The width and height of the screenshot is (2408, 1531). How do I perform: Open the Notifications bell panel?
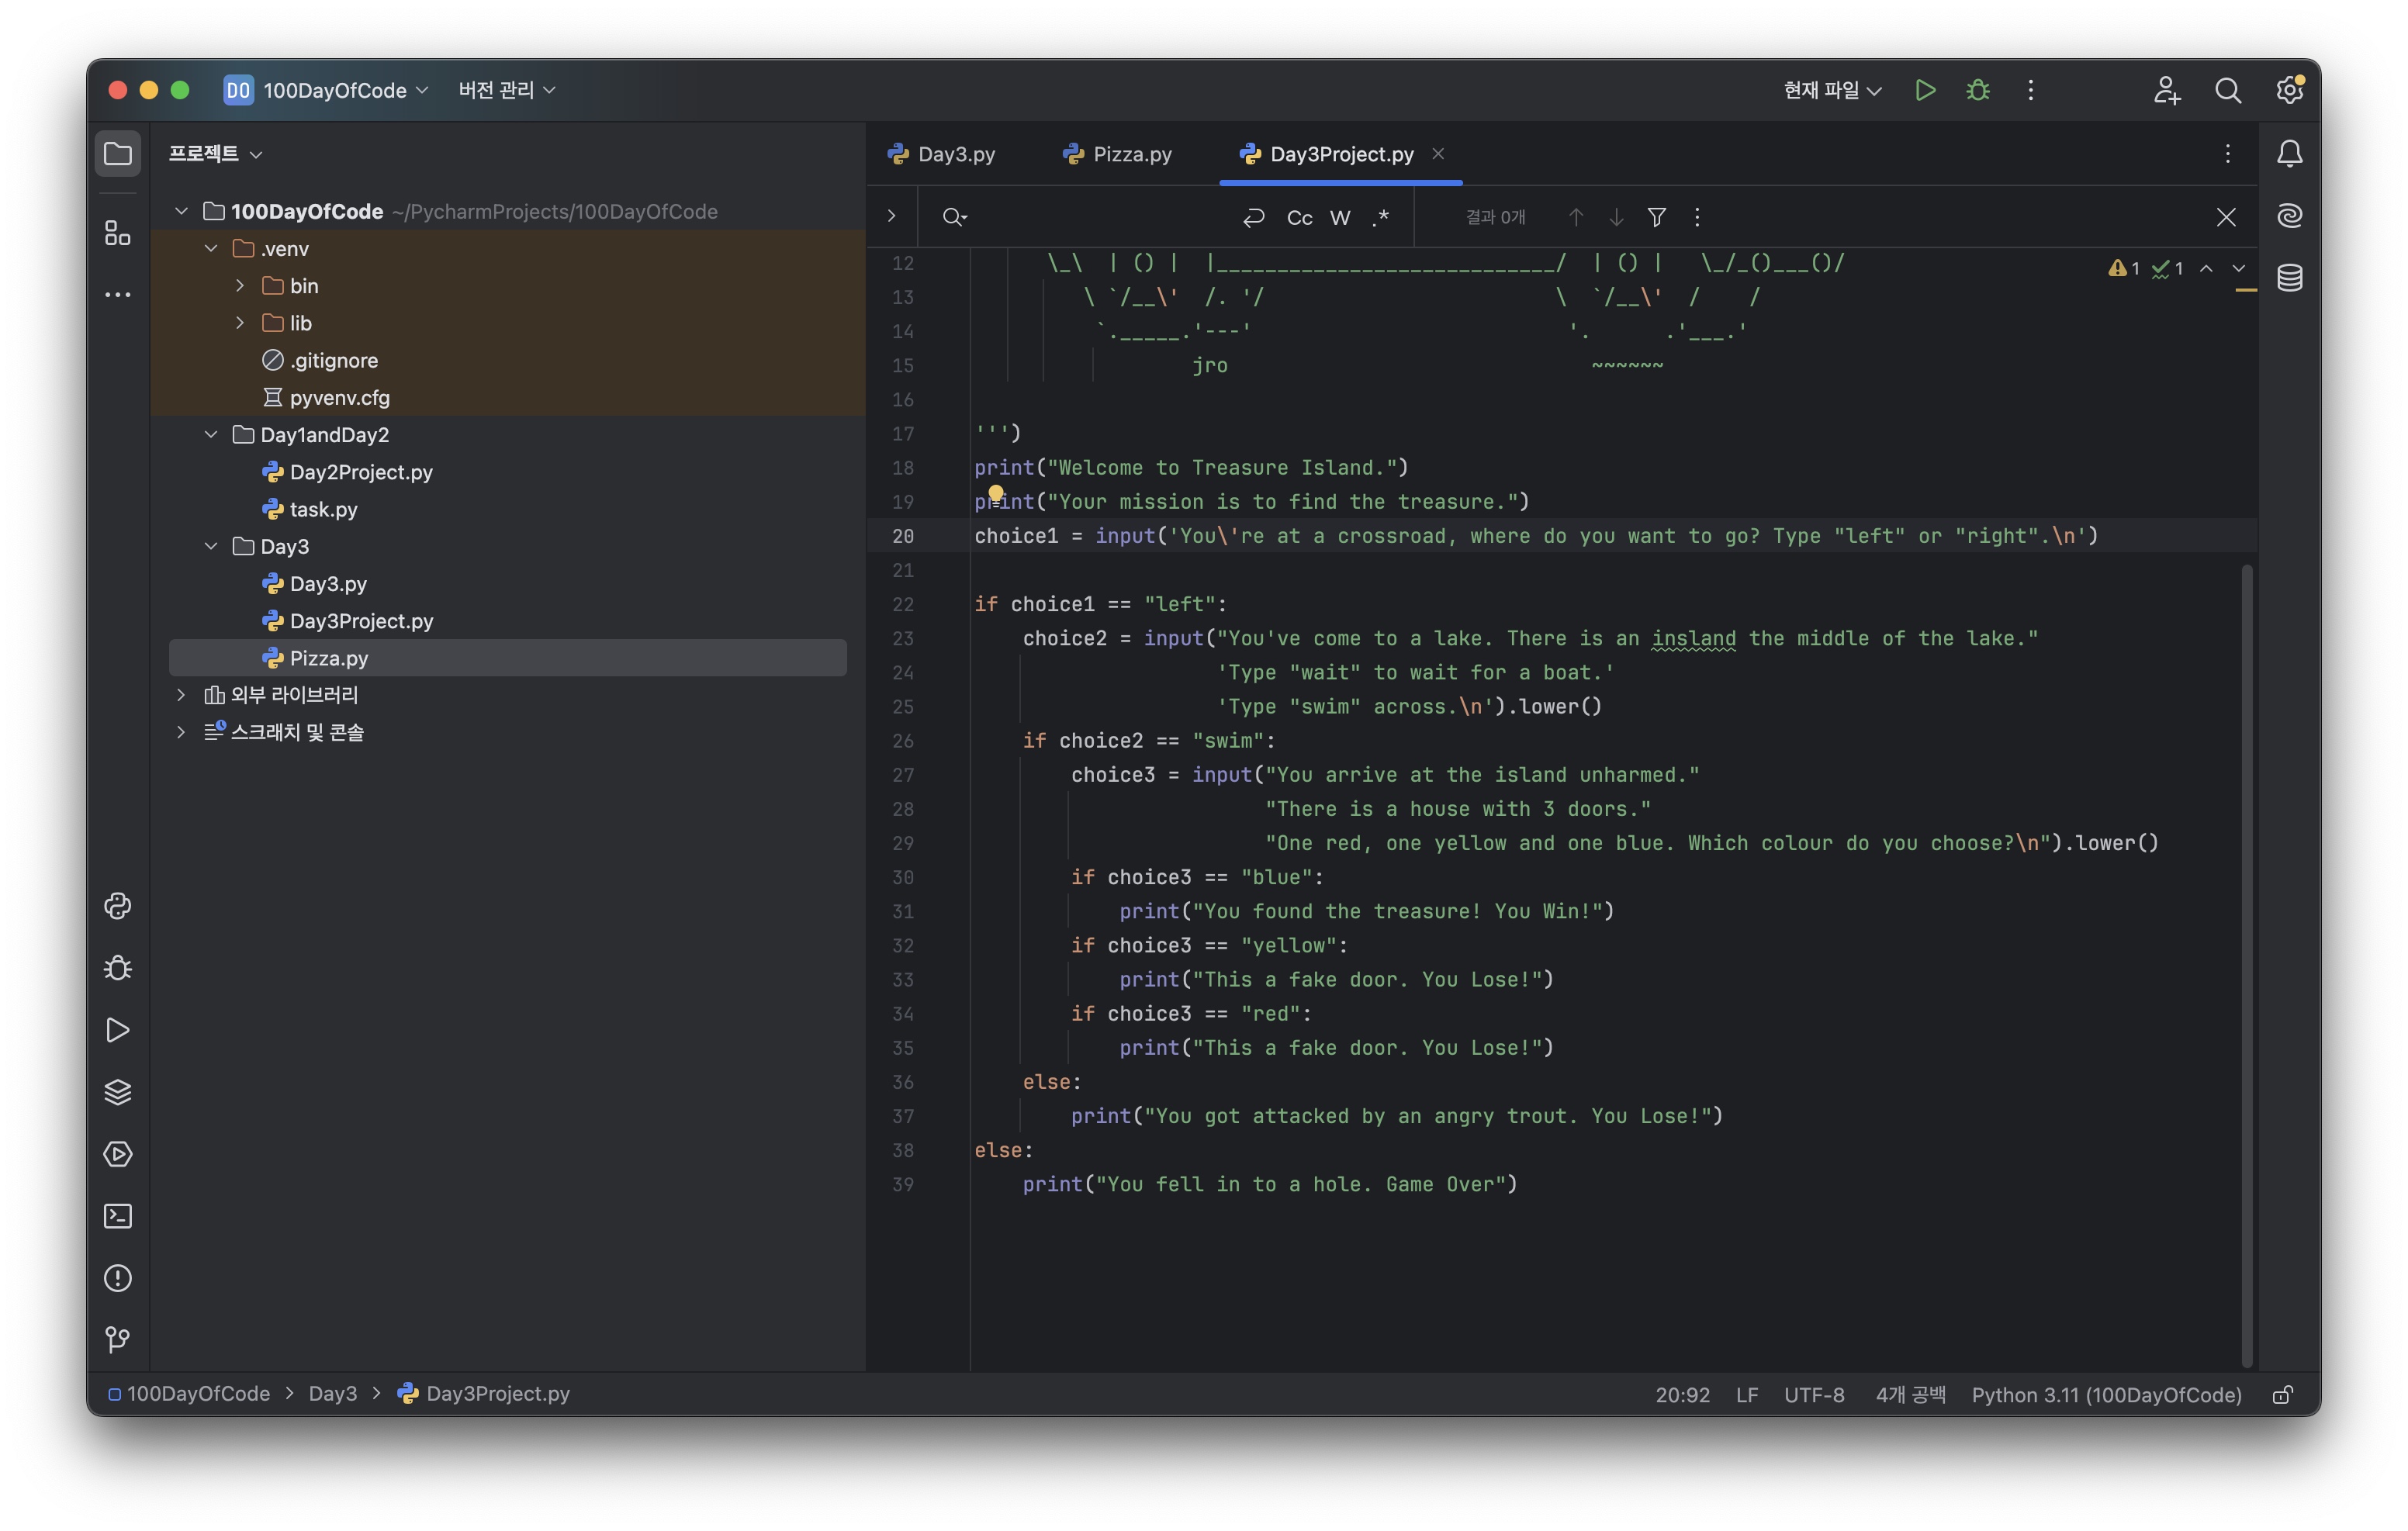point(2289,153)
